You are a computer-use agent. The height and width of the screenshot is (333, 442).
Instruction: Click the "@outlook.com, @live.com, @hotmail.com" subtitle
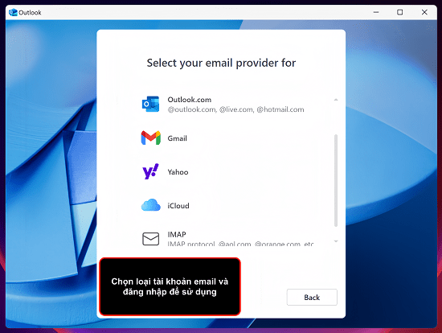[x=236, y=109]
